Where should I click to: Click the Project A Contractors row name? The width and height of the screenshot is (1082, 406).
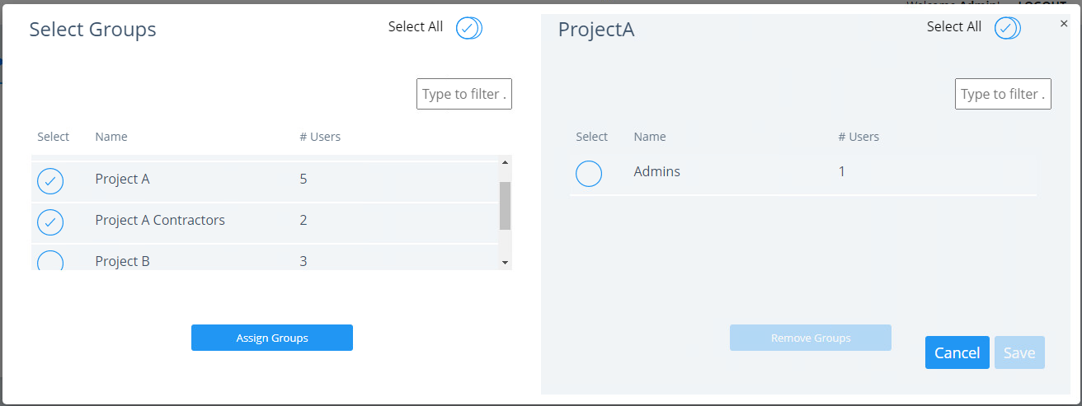click(x=160, y=220)
